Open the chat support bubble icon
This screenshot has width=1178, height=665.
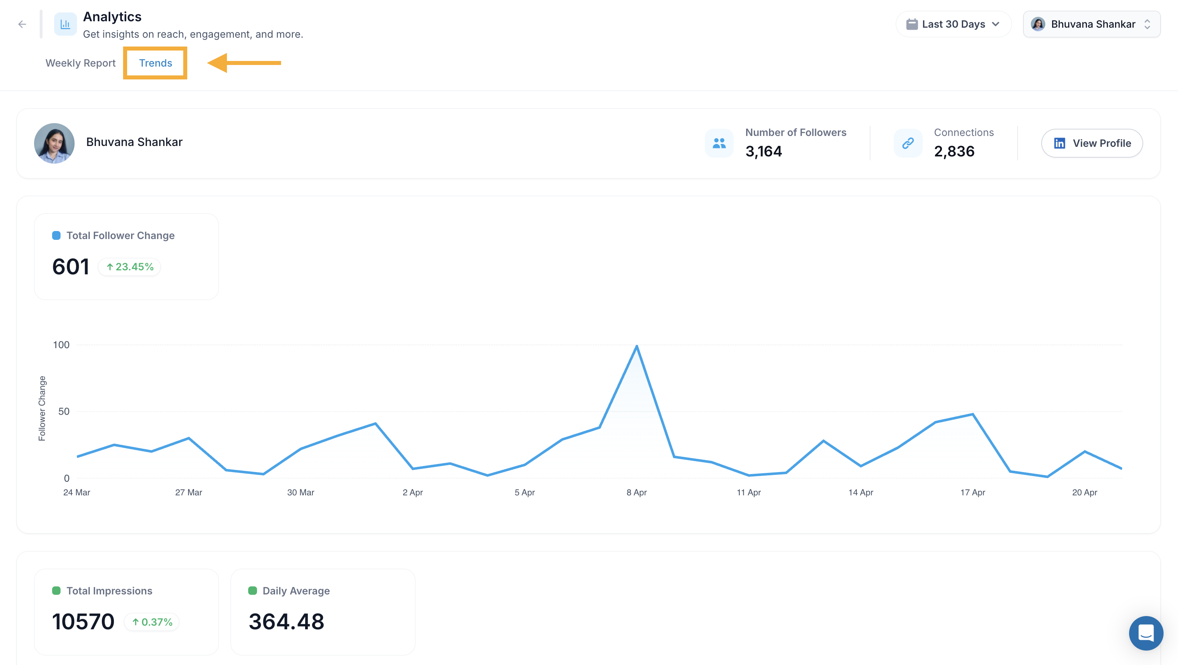pyautogui.click(x=1146, y=633)
